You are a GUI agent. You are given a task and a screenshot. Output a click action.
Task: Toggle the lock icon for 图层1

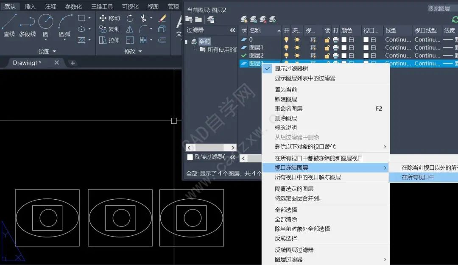327,47
